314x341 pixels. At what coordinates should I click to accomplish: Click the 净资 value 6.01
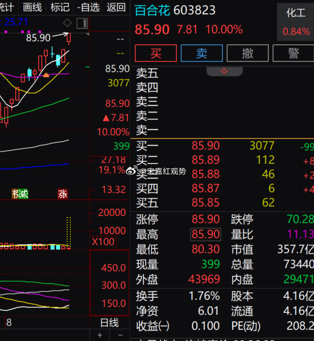coord(208,311)
